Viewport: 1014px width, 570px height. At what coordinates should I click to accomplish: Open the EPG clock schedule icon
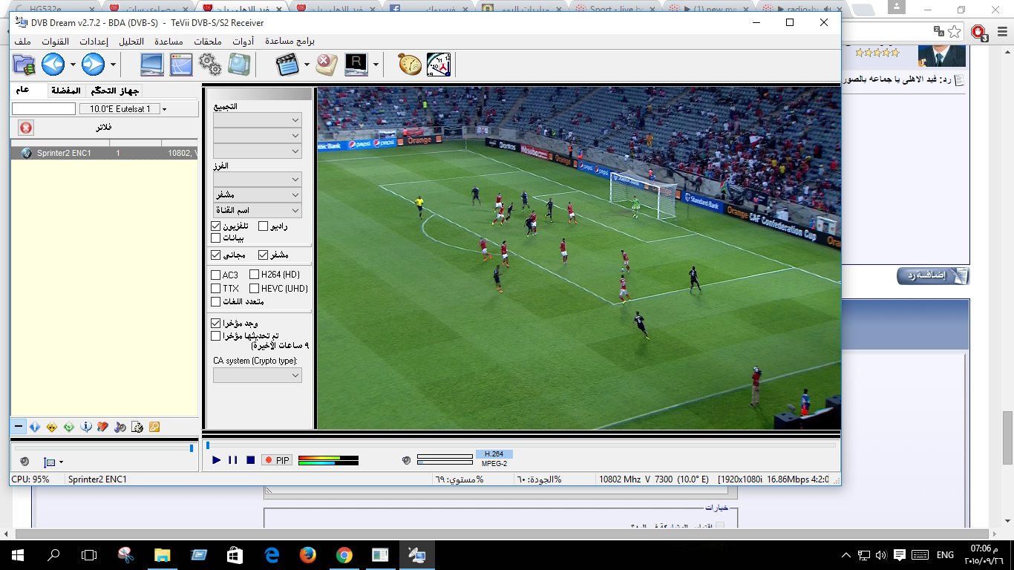439,65
